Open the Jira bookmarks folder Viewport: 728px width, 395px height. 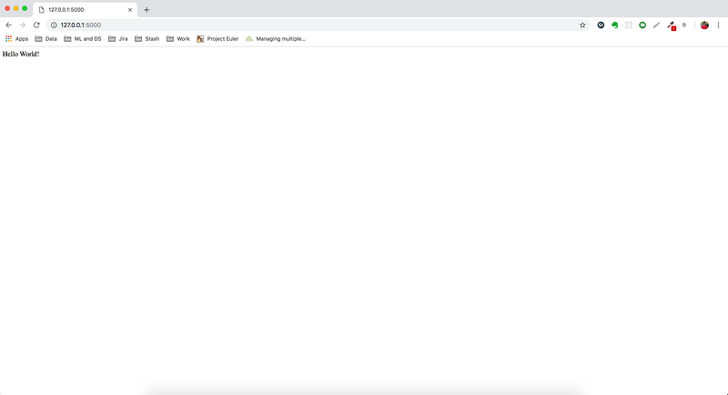[x=118, y=39]
